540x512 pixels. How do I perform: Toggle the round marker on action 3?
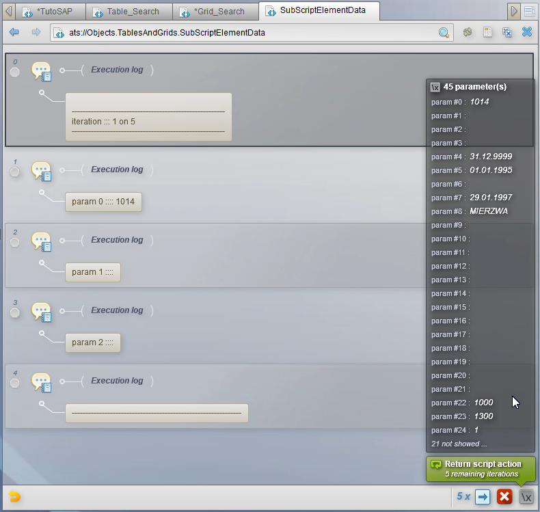15,312
